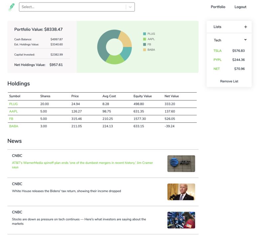The width and height of the screenshot is (266, 237).
Task: Click Logout in the header
Action: pyautogui.click(x=240, y=7)
